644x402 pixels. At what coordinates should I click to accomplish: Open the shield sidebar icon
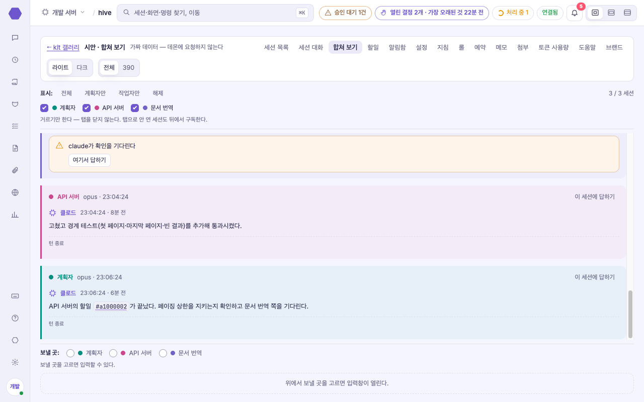pyautogui.click(x=15, y=104)
